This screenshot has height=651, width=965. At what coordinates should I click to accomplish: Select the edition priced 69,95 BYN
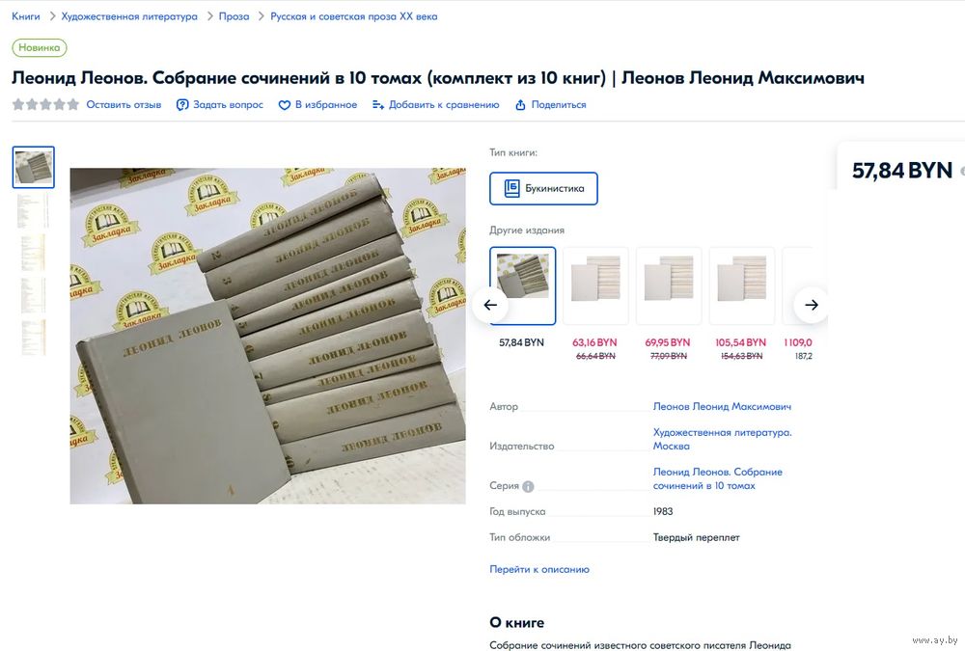click(x=669, y=286)
